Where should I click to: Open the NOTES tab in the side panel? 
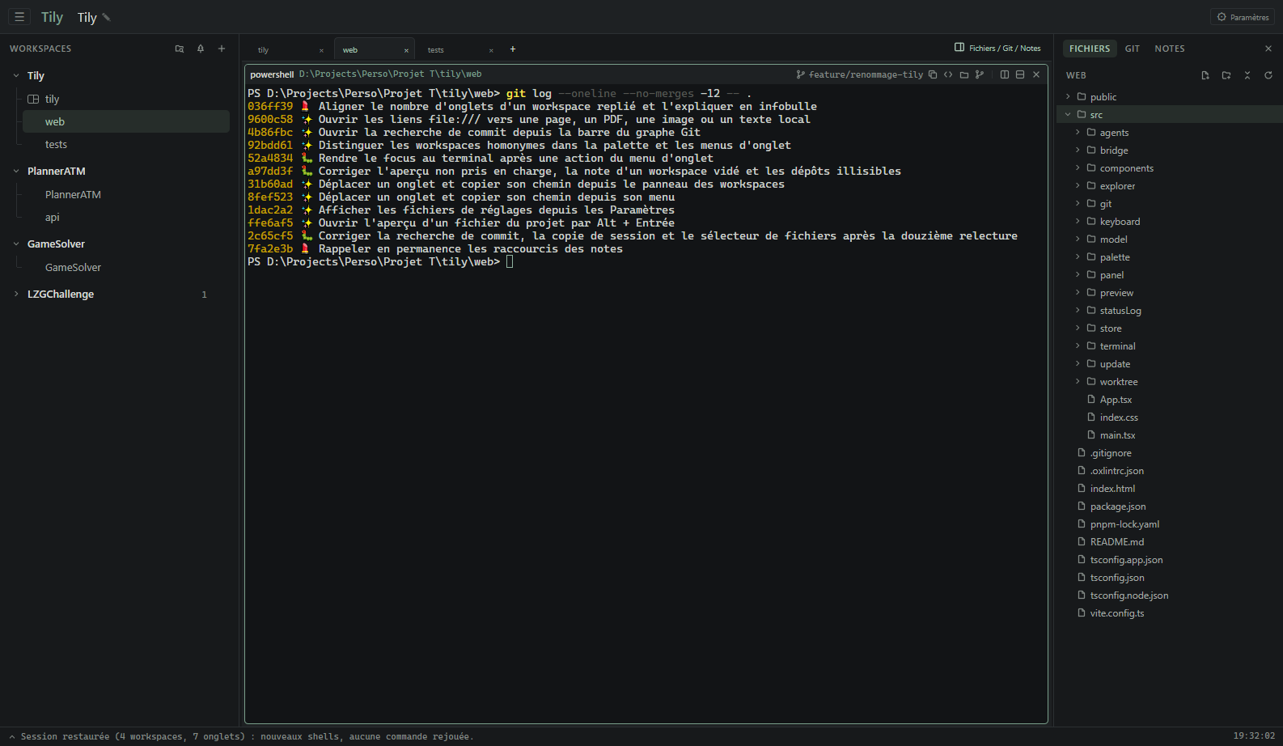pos(1170,49)
